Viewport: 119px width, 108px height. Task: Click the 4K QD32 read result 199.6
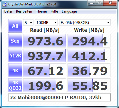click(x=45, y=85)
